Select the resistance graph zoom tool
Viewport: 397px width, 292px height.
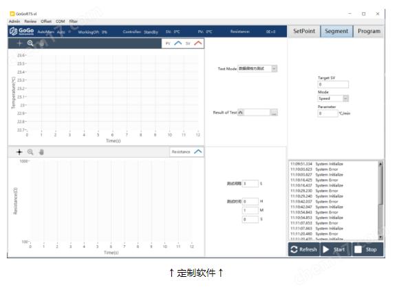pos(30,152)
